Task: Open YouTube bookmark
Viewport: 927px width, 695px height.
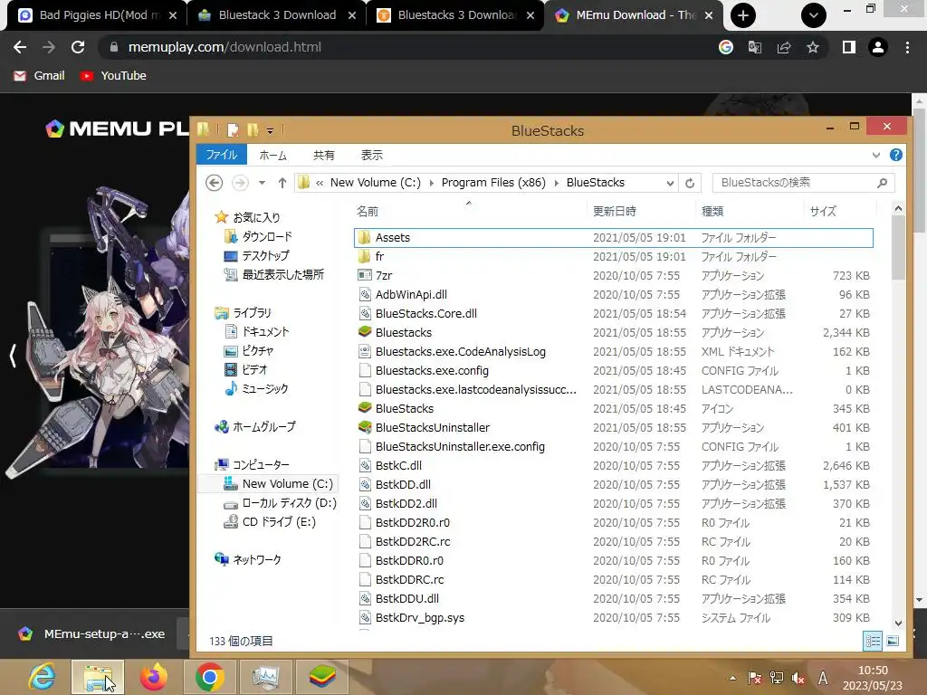Action: [x=113, y=76]
